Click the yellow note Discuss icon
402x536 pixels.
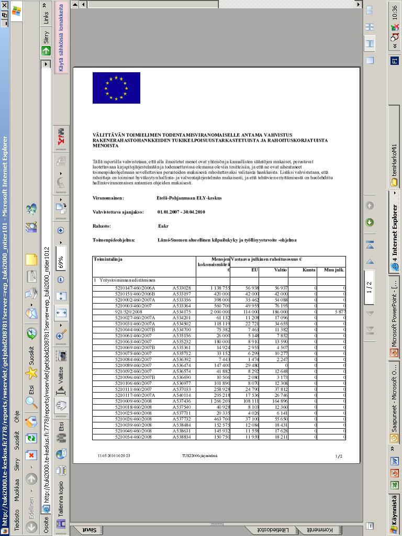coord(31,260)
